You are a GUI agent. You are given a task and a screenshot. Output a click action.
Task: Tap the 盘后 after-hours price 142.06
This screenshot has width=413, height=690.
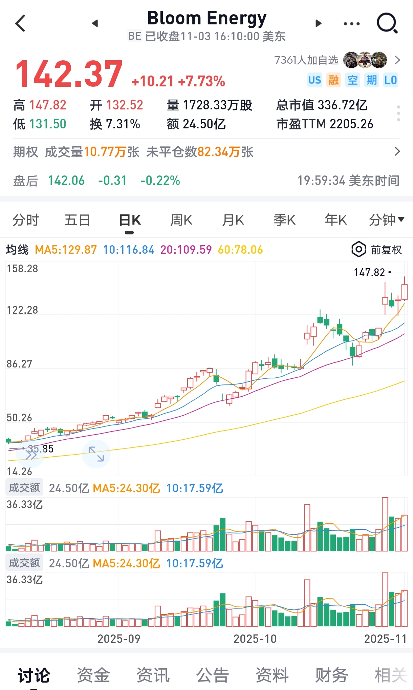[66, 181]
